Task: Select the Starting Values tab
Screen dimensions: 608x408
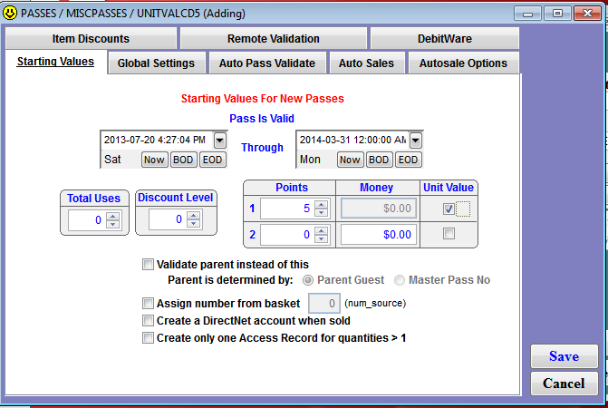Action: click(x=55, y=62)
